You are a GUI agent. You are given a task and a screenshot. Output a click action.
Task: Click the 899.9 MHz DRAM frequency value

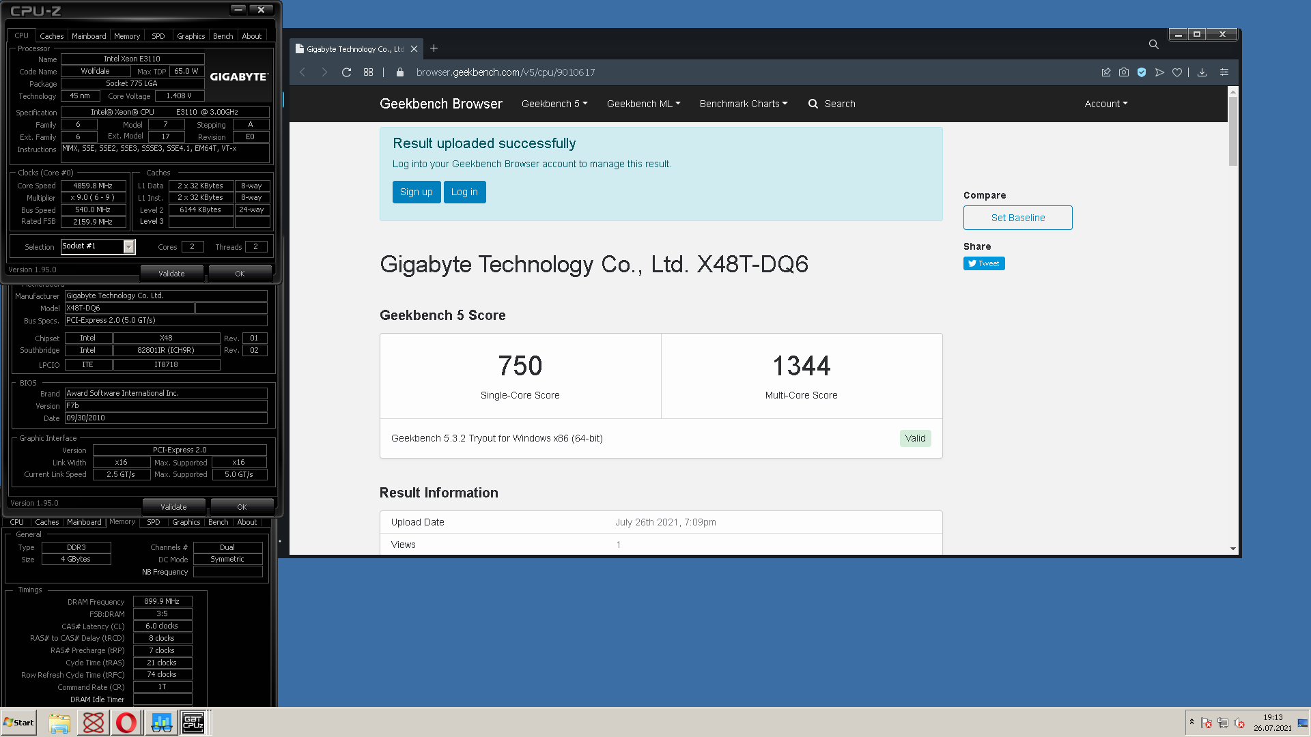[163, 602]
